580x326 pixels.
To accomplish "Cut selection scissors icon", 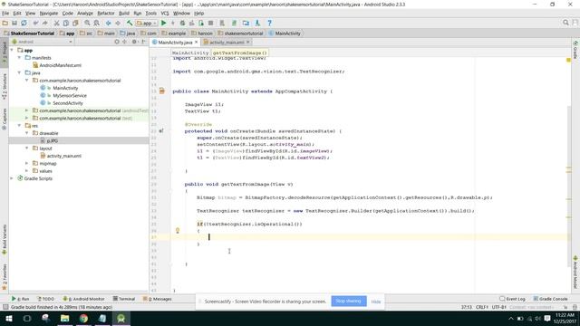I will point(56,23).
